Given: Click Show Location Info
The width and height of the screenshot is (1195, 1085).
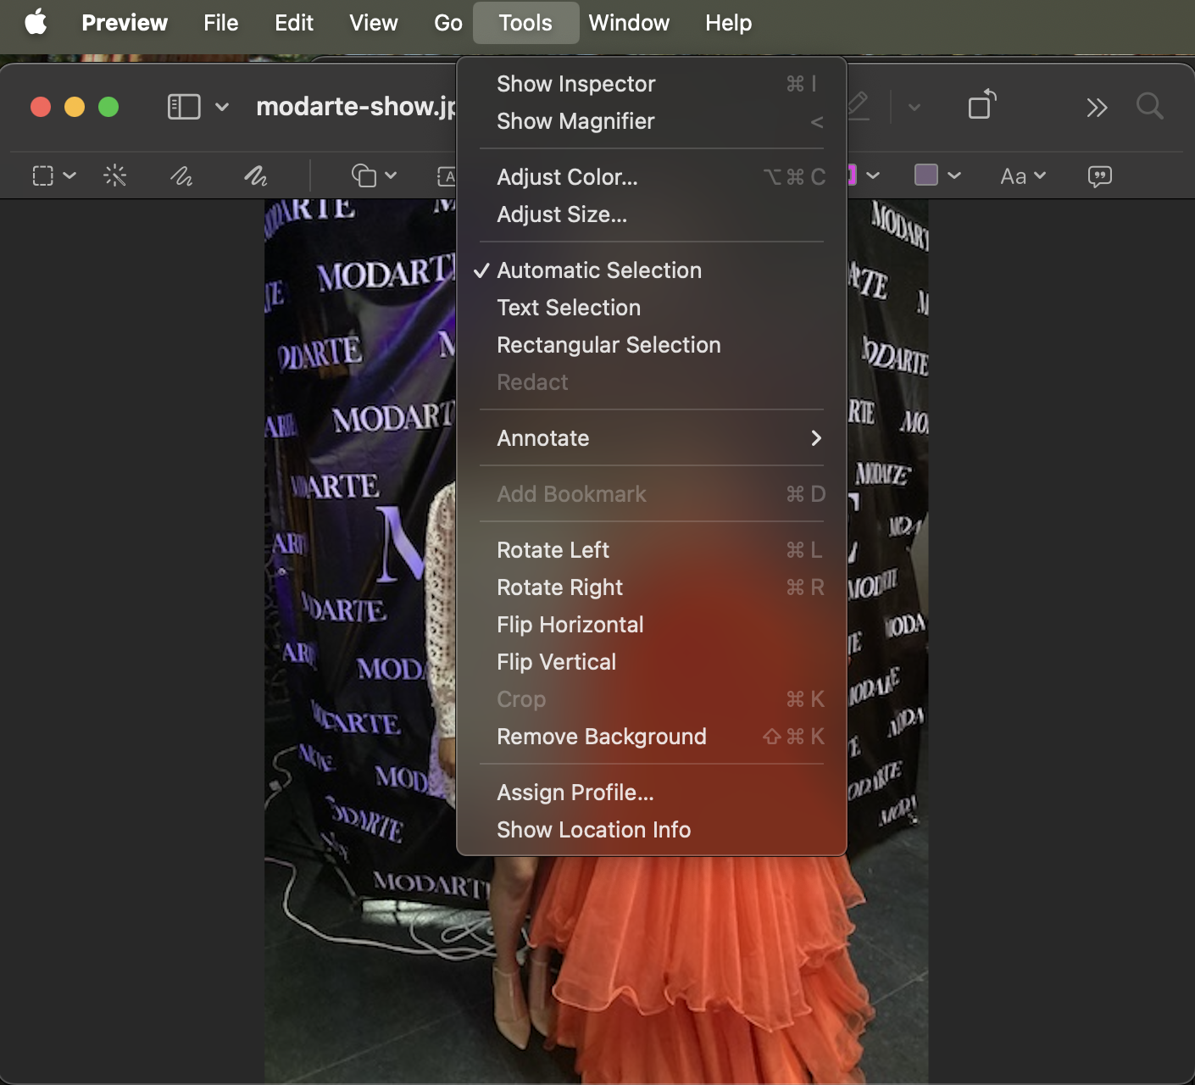Looking at the screenshot, I should click(x=593, y=830).
